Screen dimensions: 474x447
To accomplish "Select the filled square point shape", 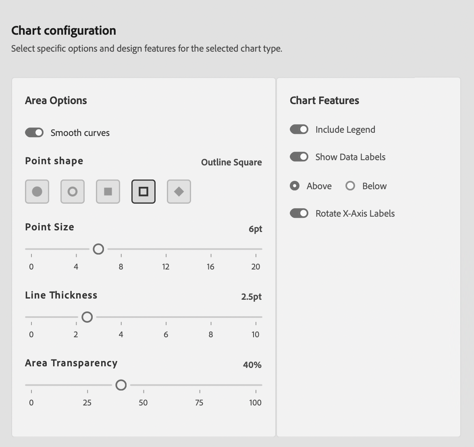I will click(x=108, y=192).
